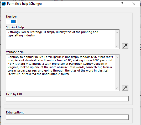141x125 pixels.
Task: Open the question mark help button
Action: [122, 4]
